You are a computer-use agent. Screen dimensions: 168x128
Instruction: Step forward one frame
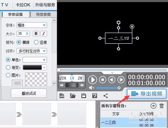pos(121,80)
